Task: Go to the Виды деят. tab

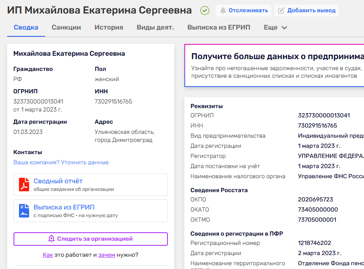Action: pyautogui.click(x=155, y=27)
